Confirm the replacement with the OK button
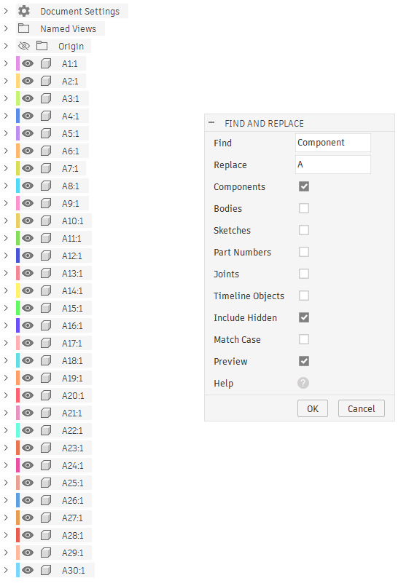The height and width of the screenshot is (586, 417). (x=313, y=408)
